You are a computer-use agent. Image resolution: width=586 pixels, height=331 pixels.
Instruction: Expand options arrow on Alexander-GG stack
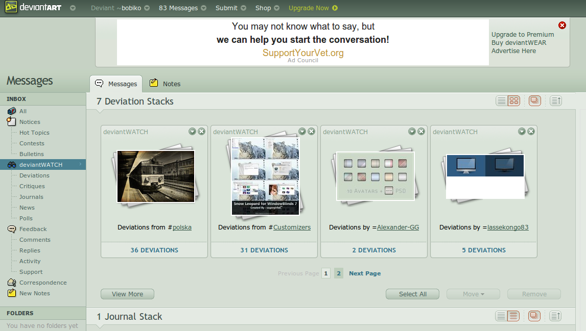pyautogui.click(x=412, y=132)
